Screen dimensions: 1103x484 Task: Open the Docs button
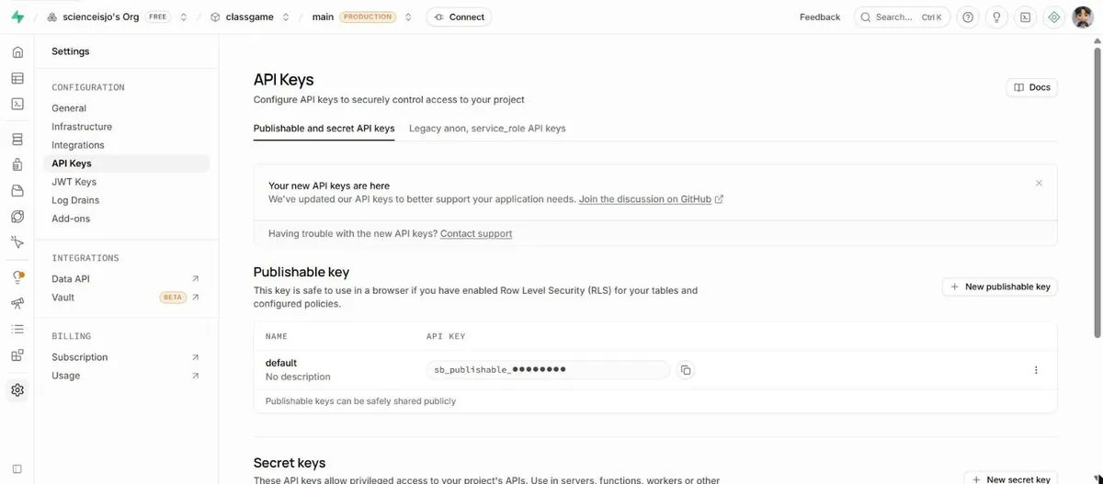point(1032,87)
